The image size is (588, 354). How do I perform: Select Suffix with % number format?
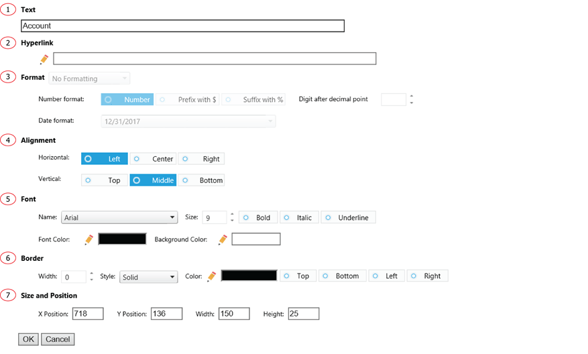(x=253, y=99)
